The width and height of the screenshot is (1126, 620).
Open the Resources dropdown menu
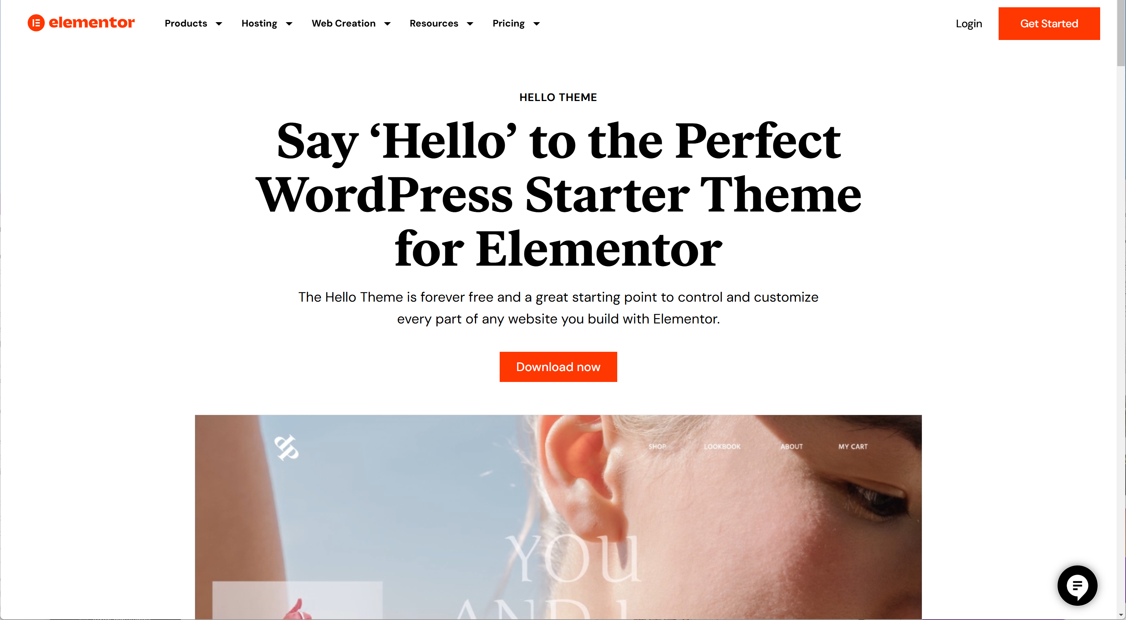pos(440,24)
